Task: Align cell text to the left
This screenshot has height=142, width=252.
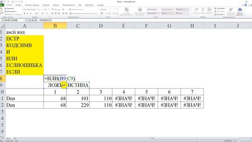Action: click(52, 13)
